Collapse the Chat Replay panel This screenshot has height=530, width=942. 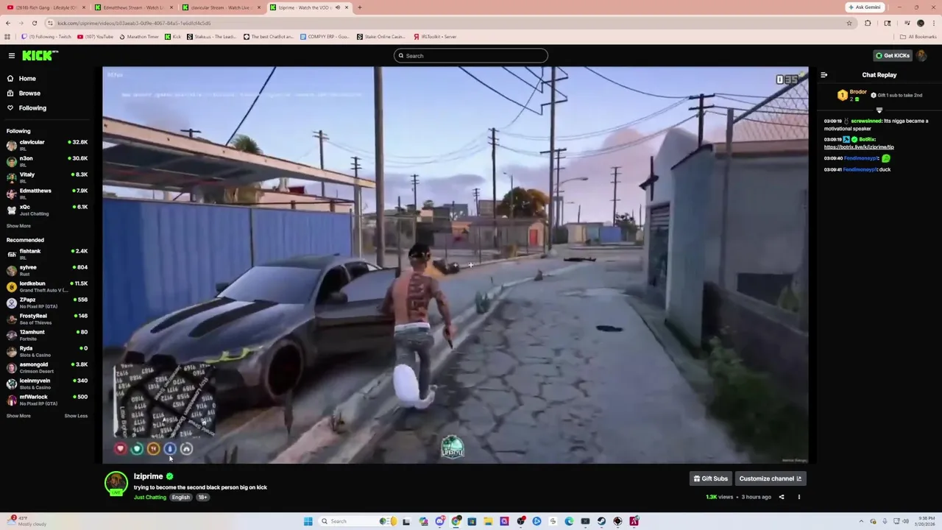[824, 75]
